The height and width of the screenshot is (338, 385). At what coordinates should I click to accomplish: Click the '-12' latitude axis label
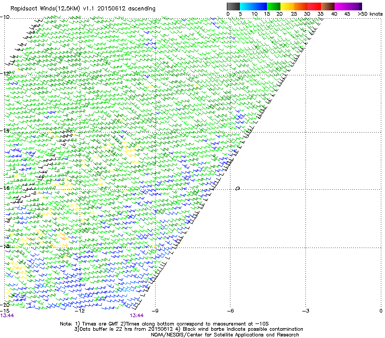pos(5,73)
